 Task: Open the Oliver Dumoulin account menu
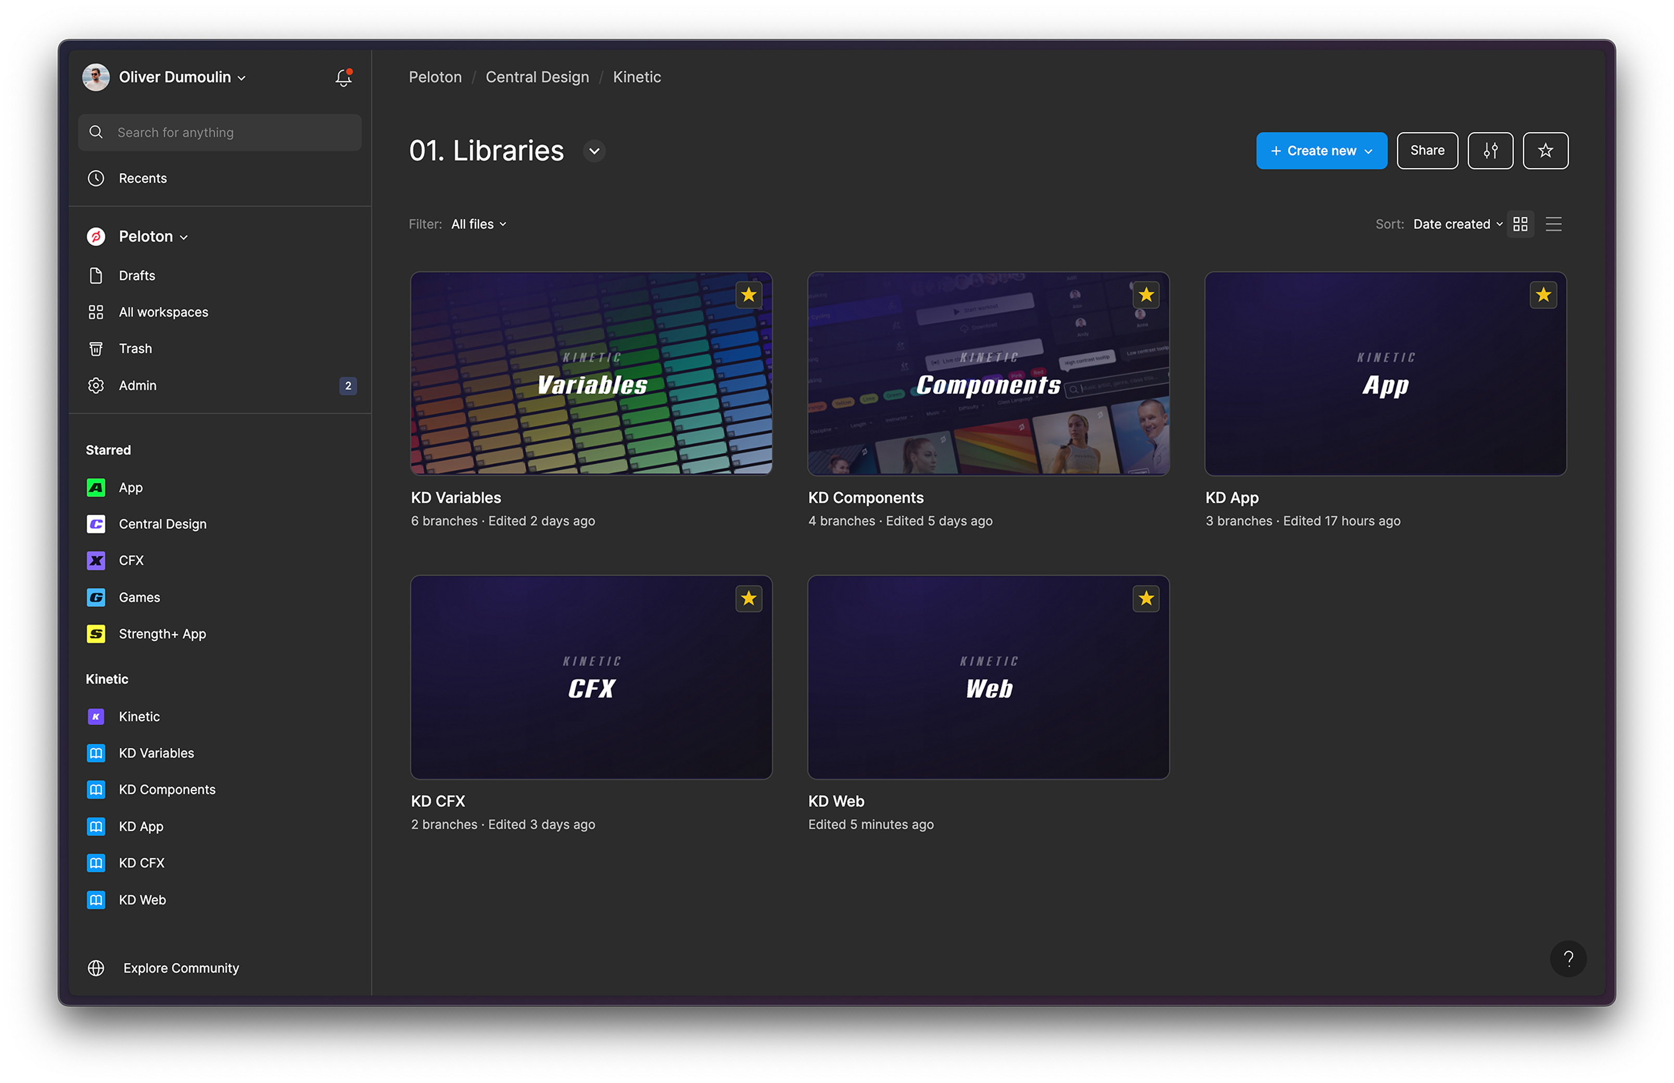(x=182, y=77)
